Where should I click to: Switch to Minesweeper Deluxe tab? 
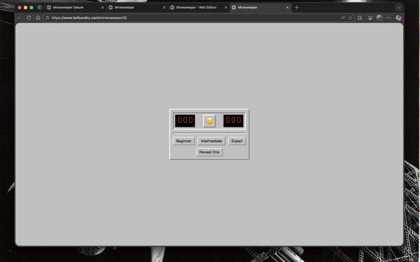(x=75, y=7)
